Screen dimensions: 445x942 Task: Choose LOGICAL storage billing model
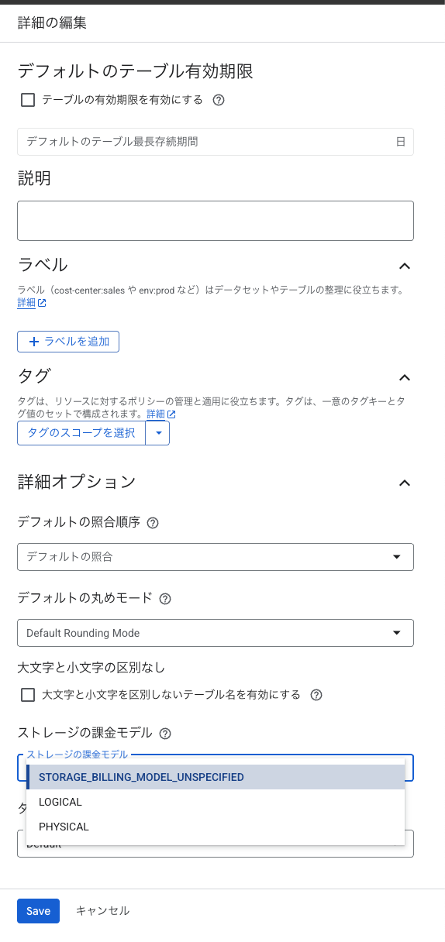[216, 802]
